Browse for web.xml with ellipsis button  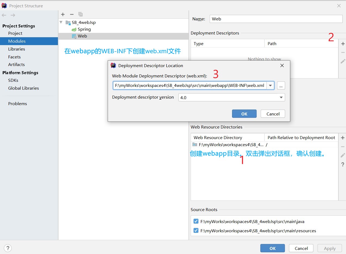coord(281,86)
